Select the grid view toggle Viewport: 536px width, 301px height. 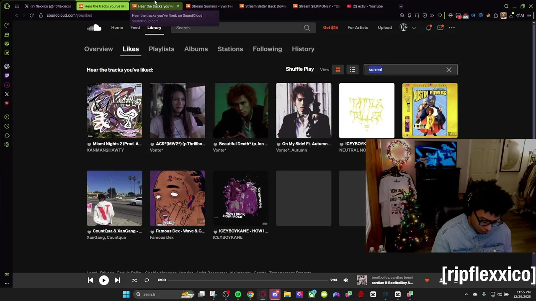[338, 70]
